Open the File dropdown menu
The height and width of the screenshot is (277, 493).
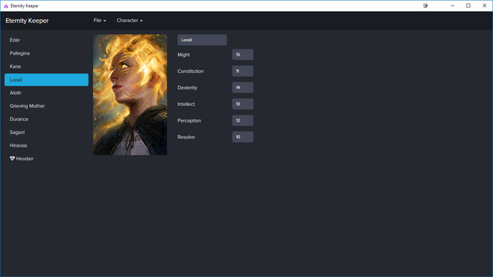tap(99, 21)
